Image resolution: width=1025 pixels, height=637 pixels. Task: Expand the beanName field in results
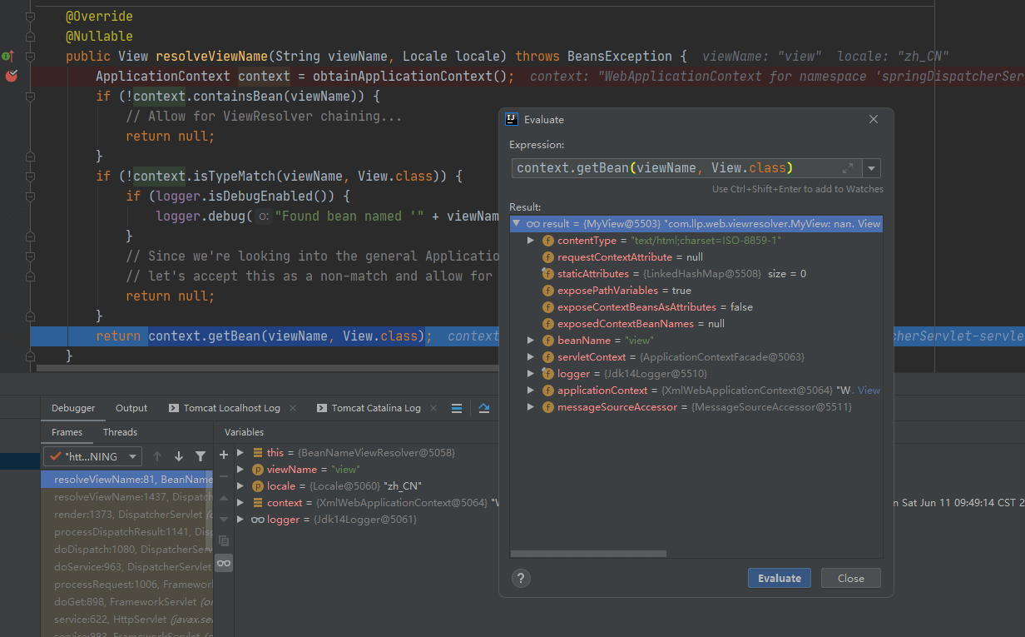531,340
